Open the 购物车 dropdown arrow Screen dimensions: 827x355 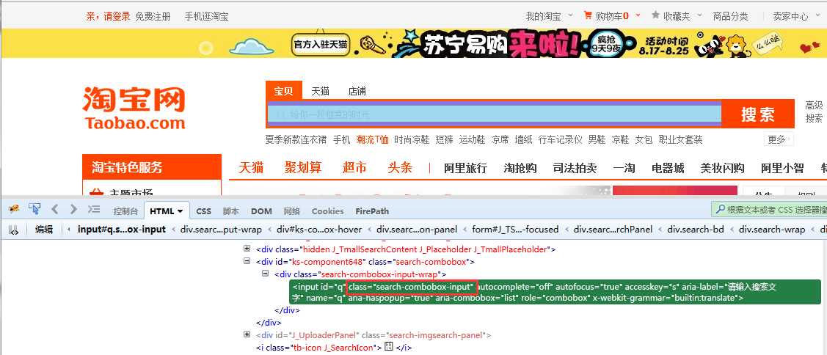tap(638, 15)
